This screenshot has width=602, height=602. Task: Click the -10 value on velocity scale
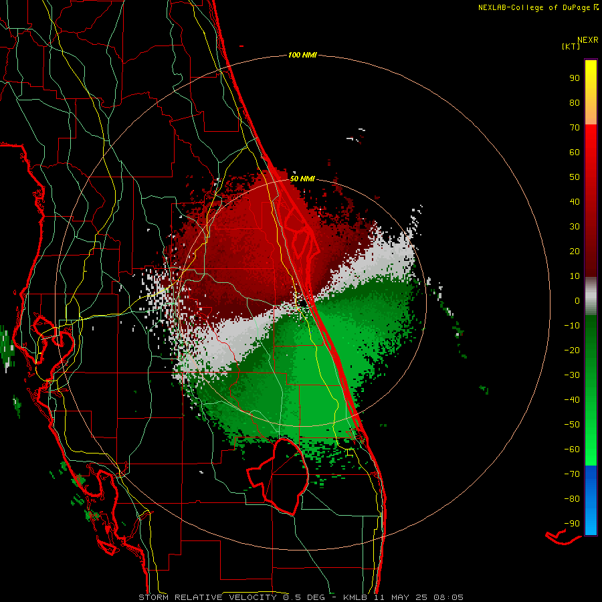point(572,326)
